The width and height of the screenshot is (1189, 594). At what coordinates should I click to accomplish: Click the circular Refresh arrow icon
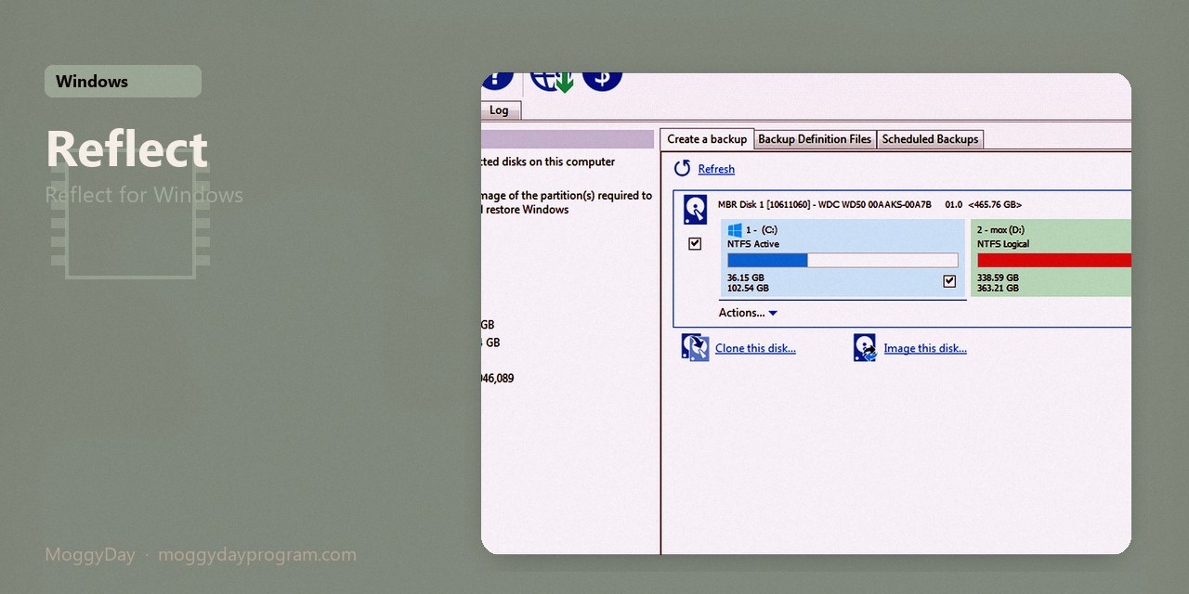click(x=683, y=168)
